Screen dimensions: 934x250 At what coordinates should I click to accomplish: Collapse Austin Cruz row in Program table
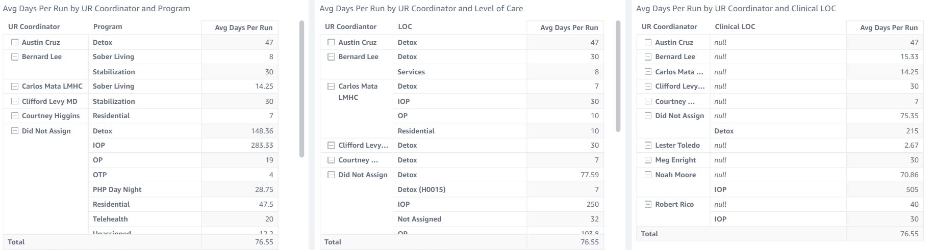point(15,42)
